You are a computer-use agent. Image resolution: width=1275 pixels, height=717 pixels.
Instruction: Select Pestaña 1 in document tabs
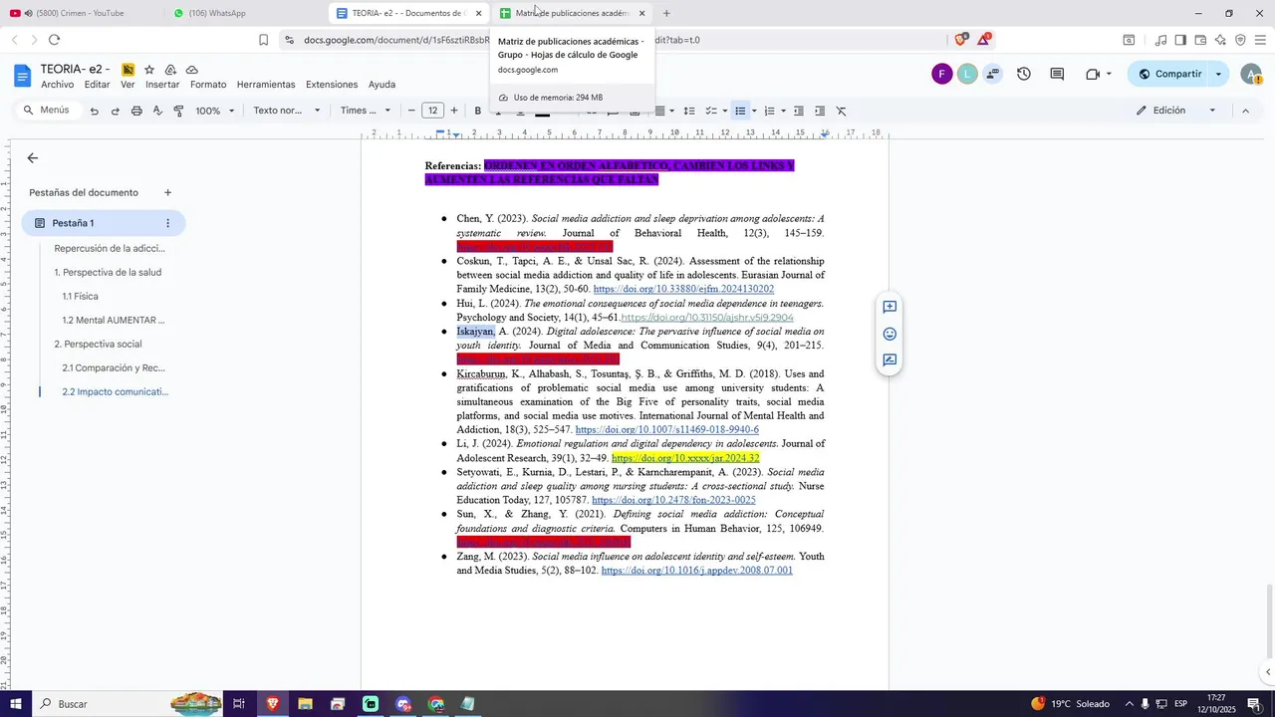pyautogui.click(x=104, y=223)
